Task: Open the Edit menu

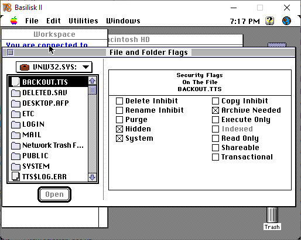Action: point(53,20)
